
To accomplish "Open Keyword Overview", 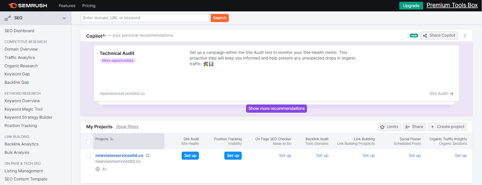I will [22, 101].
